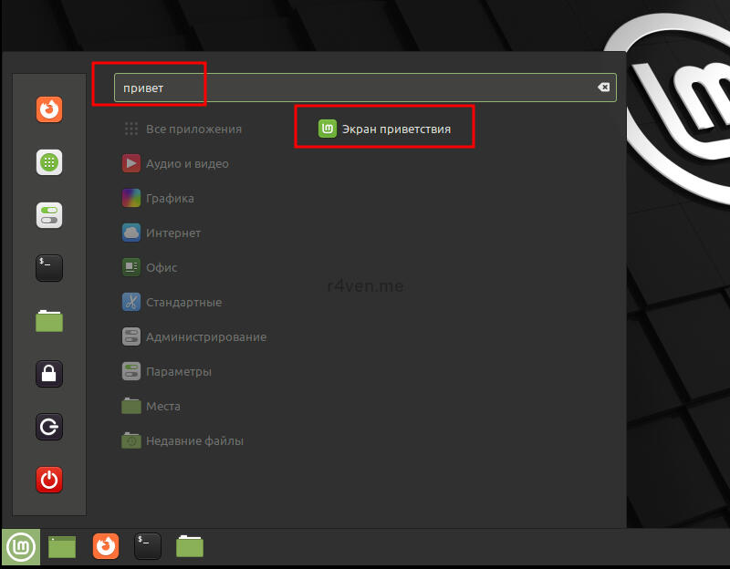Screen dimensions: 730x569
Task: Click the Lock Screen padlock icon
Action: pyautogui.click(x=49, y=373)
